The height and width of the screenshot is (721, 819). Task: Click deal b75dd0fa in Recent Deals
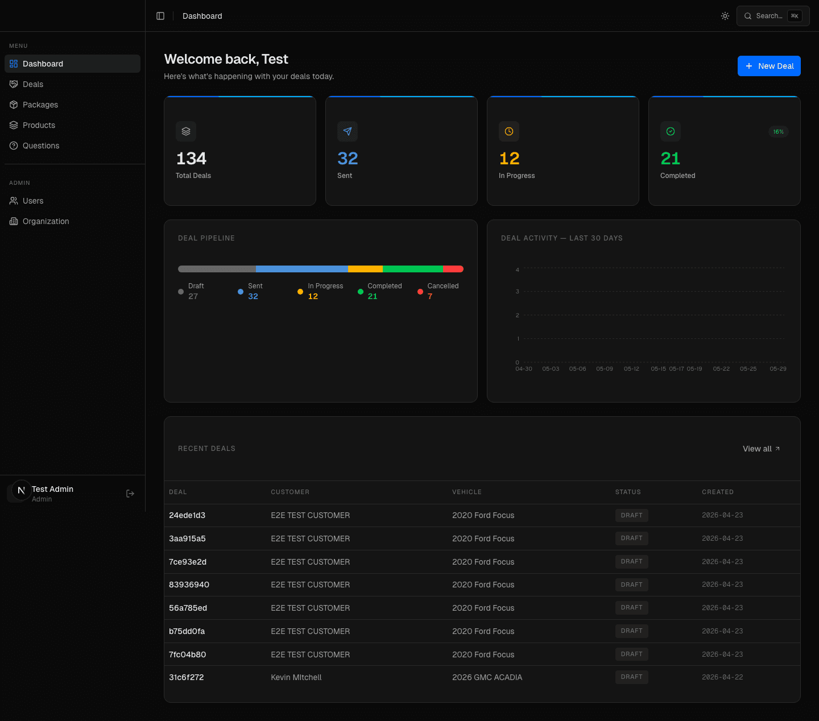pyautogui.click(x=187, y=631)
